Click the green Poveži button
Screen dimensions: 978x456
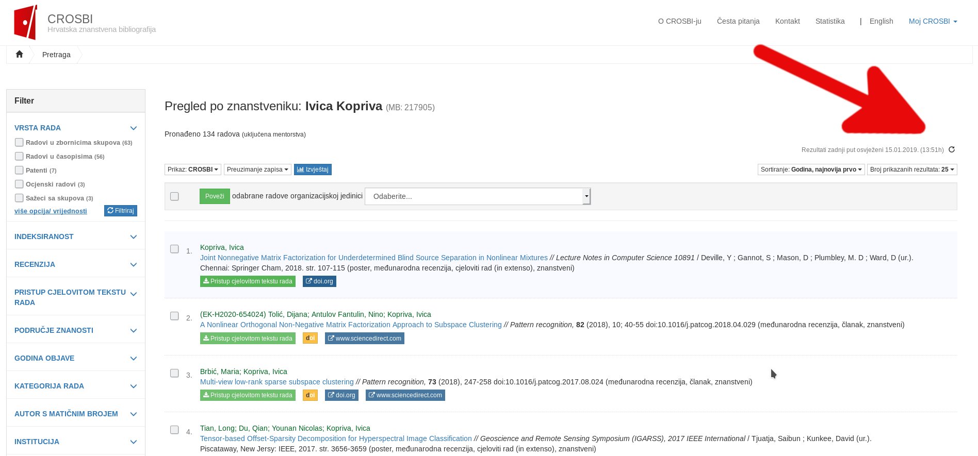tap(215, 196)
